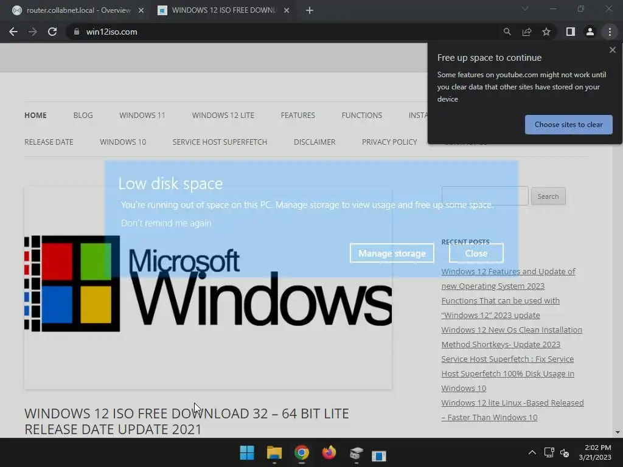Open WINDOWS 11 navigation link
Image resolution: width=623 pixels, height=467 pixels.
tap(142, 115)
